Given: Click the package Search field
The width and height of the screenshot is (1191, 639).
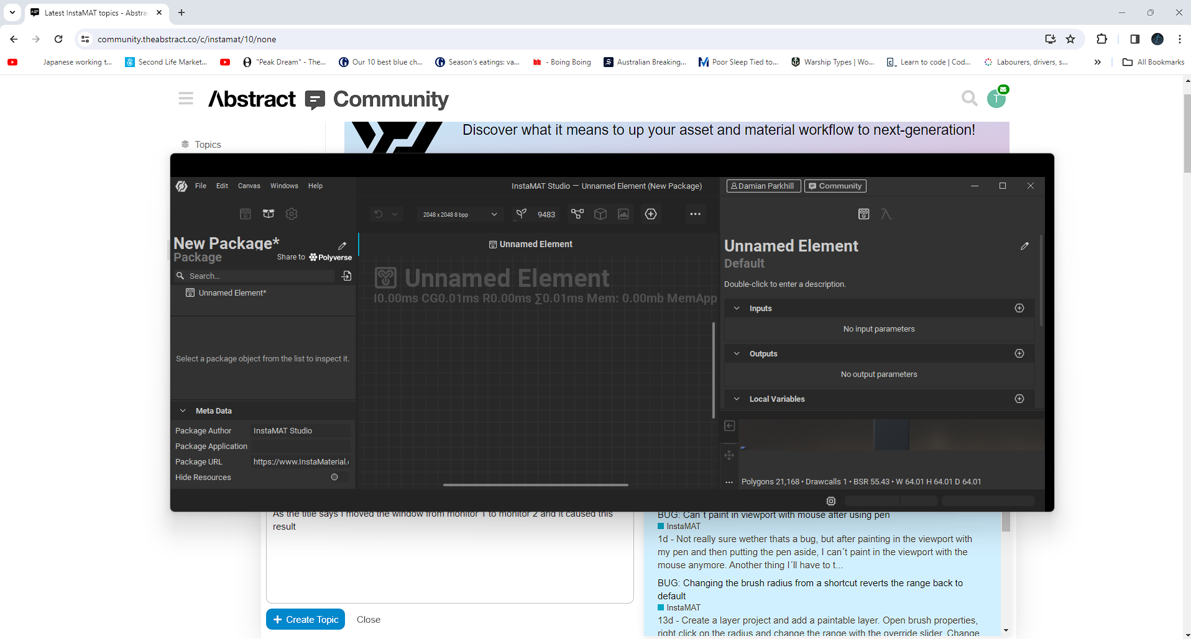Looking at the screenshot, I should coord(261,276).
